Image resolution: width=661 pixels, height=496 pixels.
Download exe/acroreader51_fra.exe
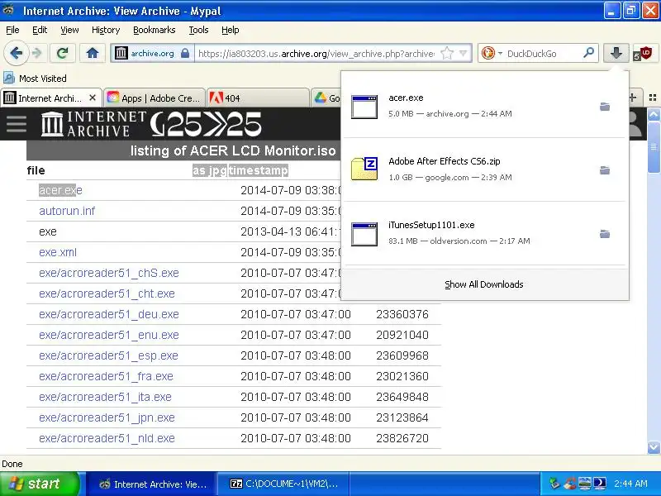click(x=106, y=376)
